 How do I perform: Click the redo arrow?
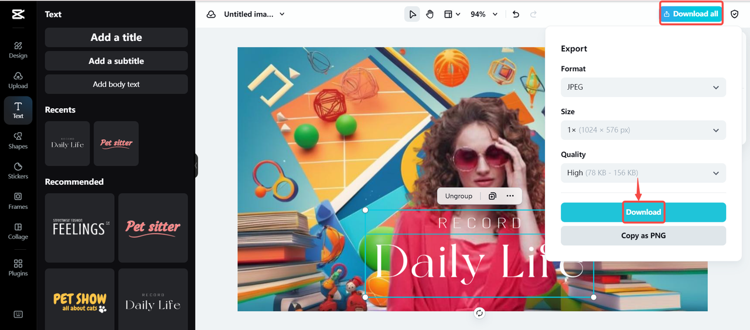tap(533, 14)
